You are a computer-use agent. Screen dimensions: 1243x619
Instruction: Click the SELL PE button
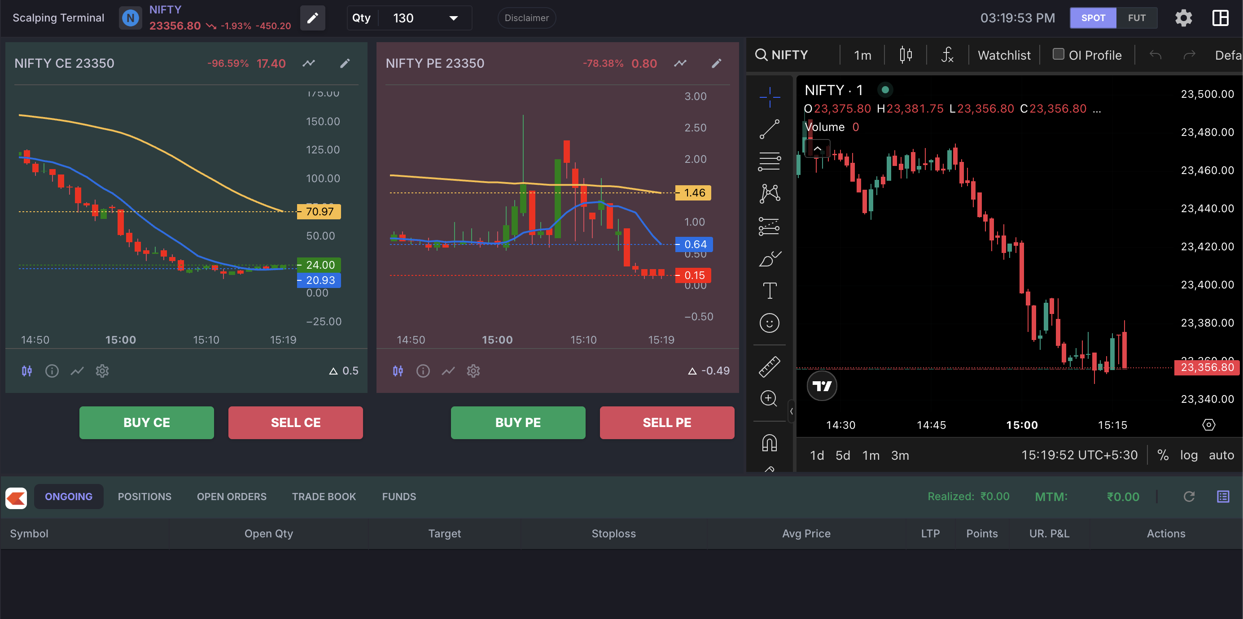[667, 422]
